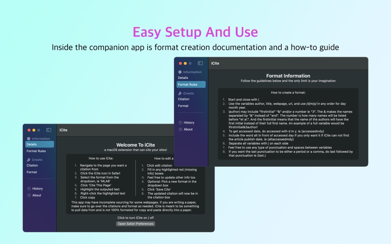Click About question icon in Welcome window
391x244 pixels.
(x=29, y=195)
